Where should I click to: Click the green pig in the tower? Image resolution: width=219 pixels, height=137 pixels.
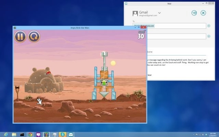coord(104,83)
